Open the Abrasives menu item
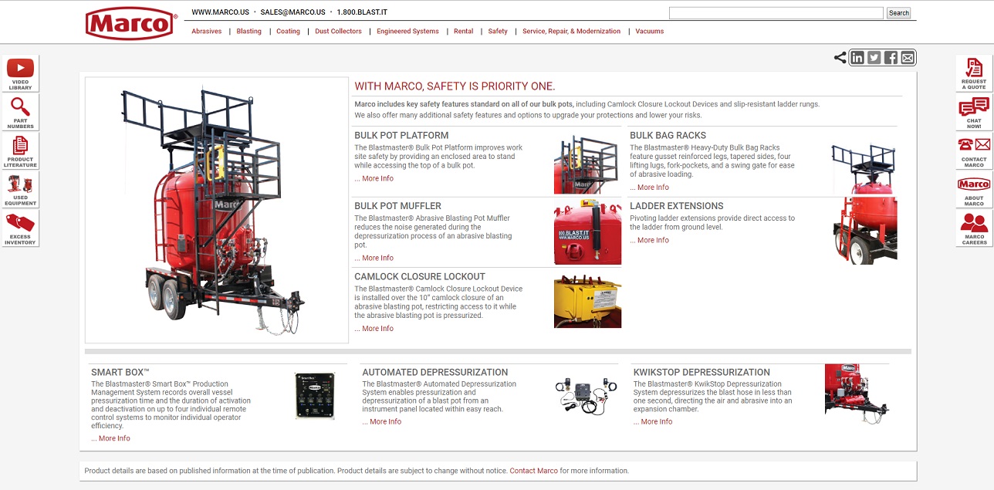The width and height of the screenshot is (994, 490). coord(206,31)
